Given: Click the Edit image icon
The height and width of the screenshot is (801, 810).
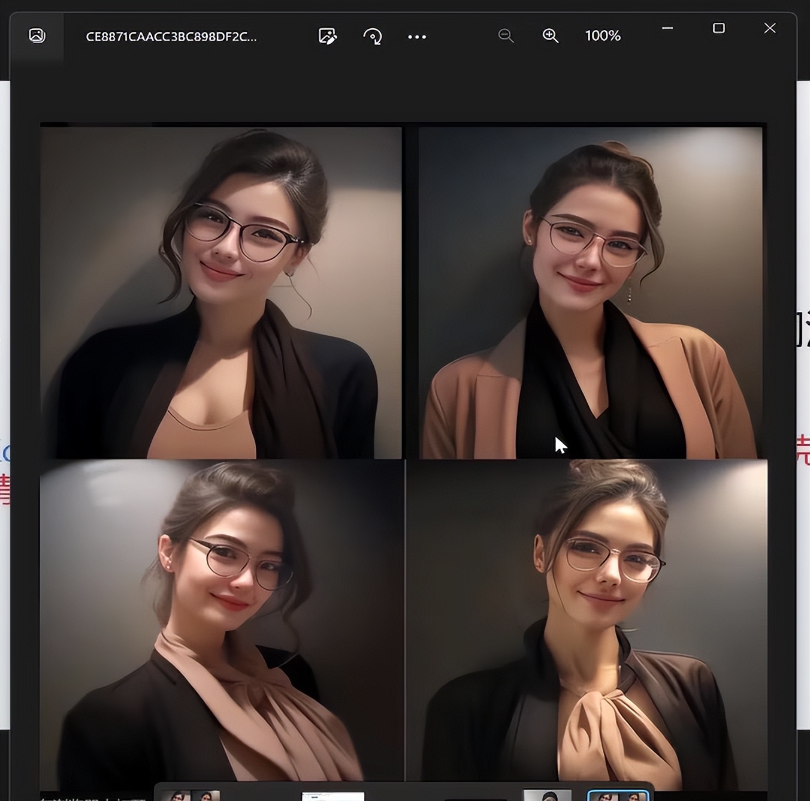Looking at the screenshot, I should [x=327, y=36].
